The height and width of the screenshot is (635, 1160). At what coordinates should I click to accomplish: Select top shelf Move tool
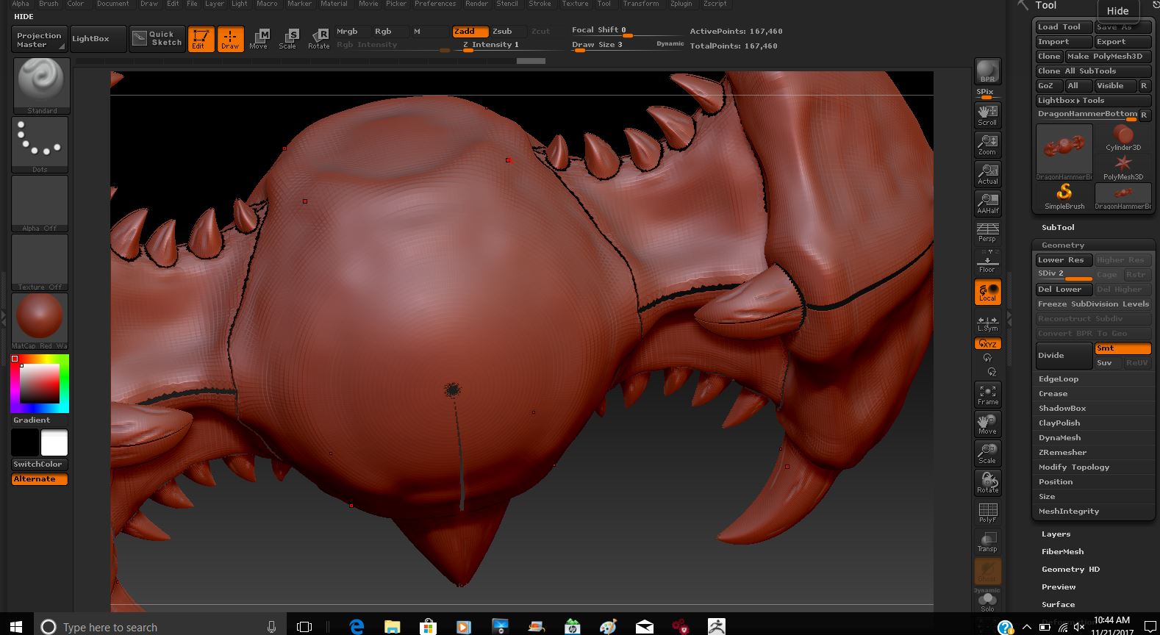[x=259, y=38]
